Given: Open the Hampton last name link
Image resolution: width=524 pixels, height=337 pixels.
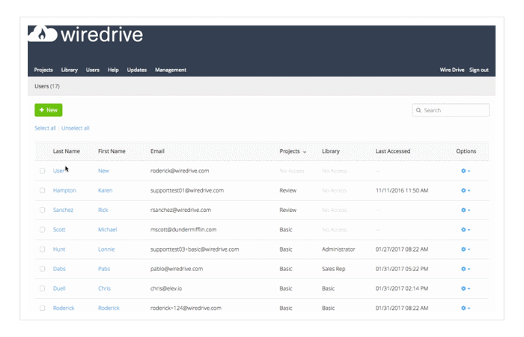Looking at the screenshot, I should pyautogui.click(x=64, y=190).
